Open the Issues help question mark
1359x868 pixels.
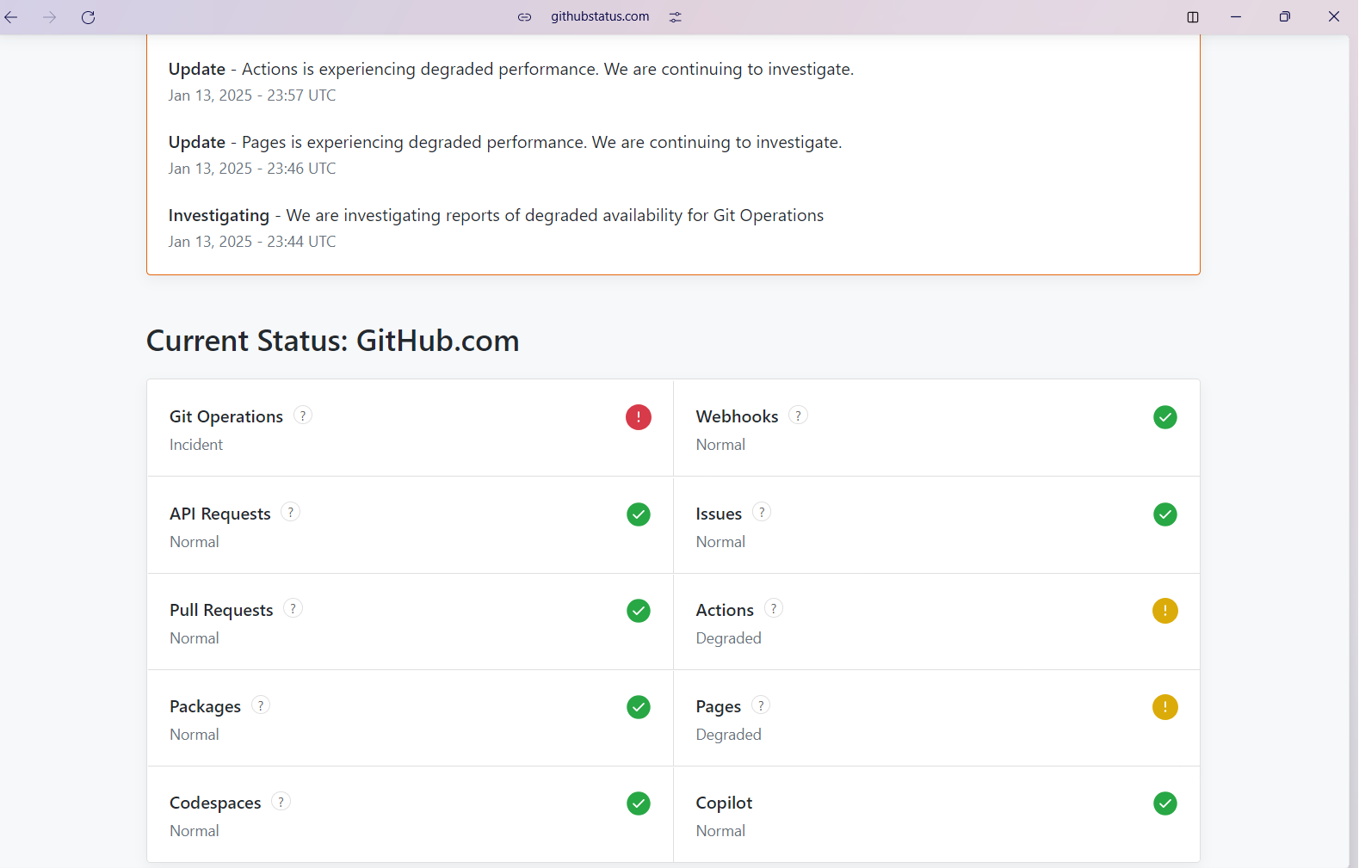pyautogui.click(x=762, y=513)
